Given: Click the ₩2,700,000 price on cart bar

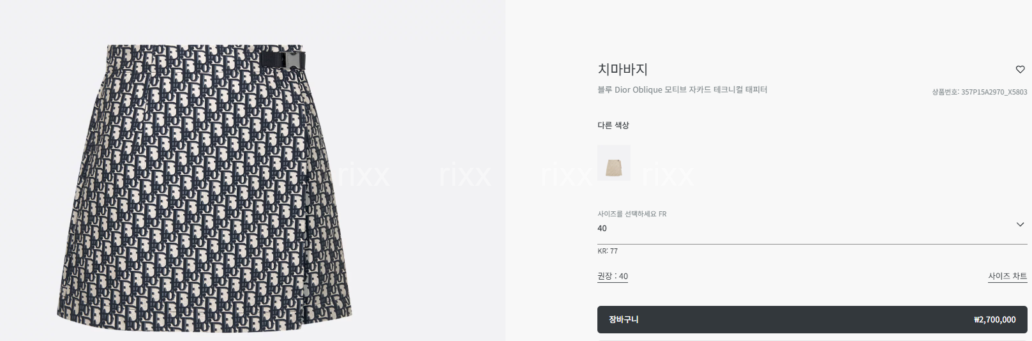Looking at the screenshot, I should tap(995, 319).
